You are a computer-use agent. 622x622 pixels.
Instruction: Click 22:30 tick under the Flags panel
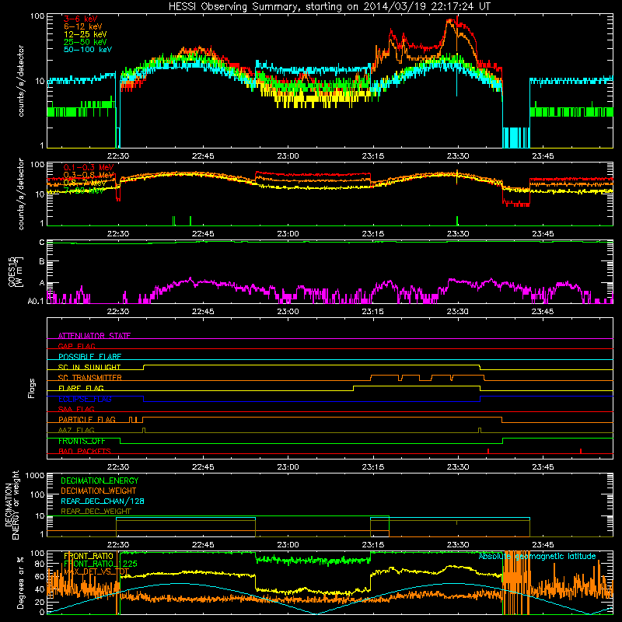(x=118, y=467)
